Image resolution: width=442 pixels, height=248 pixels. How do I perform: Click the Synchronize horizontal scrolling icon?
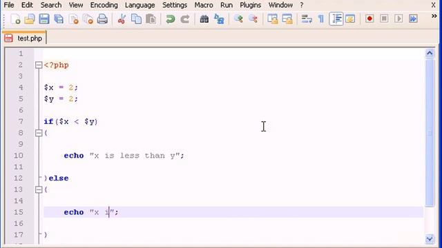(x=287, y=19)
